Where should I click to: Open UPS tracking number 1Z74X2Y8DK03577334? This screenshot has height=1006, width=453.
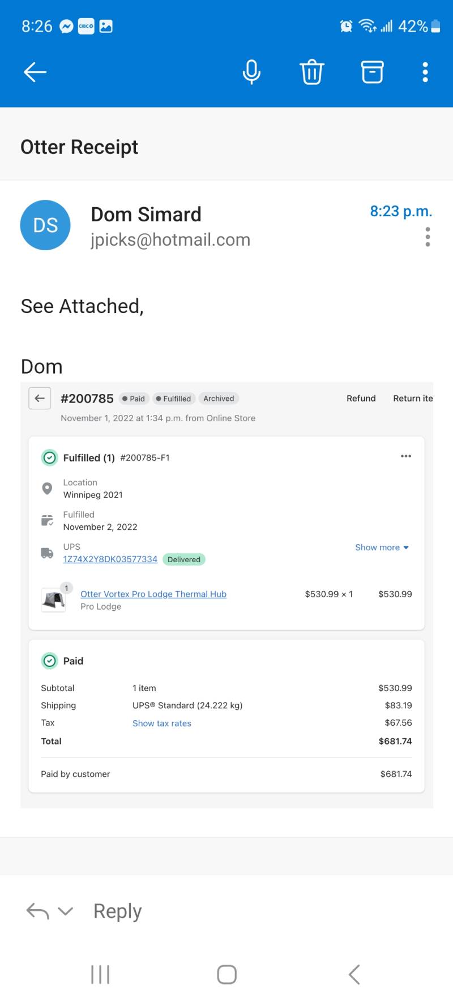[110, 559]
